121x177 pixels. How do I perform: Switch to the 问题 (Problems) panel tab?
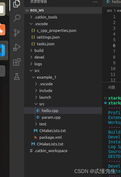[x=112, y=87]
